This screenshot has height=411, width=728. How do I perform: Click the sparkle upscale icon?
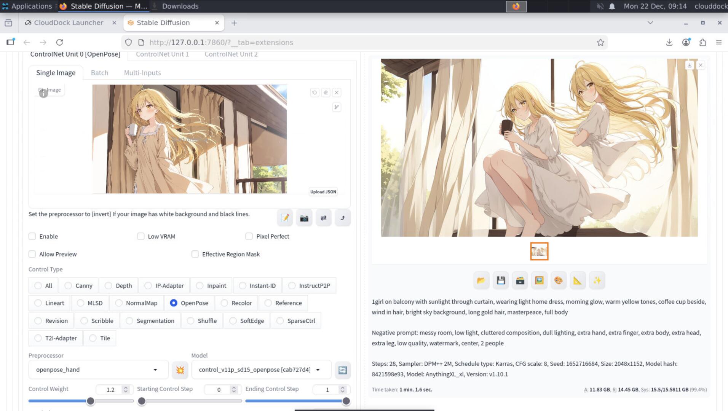coord(597,281)
